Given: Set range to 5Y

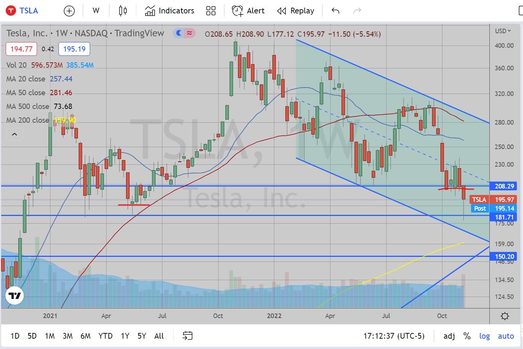Looking at the screenshot, I should tap(142, 336).
